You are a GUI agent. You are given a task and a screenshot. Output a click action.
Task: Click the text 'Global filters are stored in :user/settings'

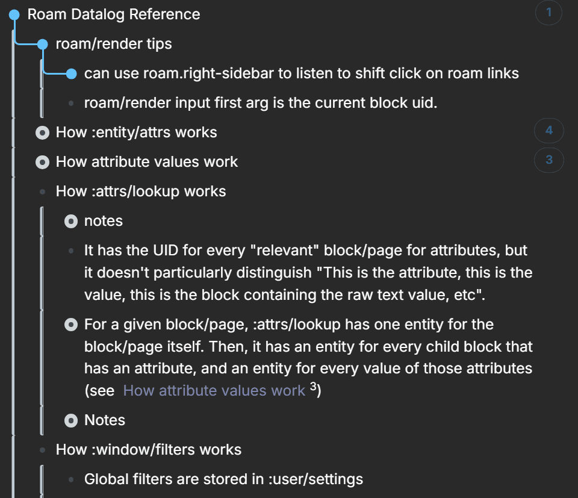point(223,479)
